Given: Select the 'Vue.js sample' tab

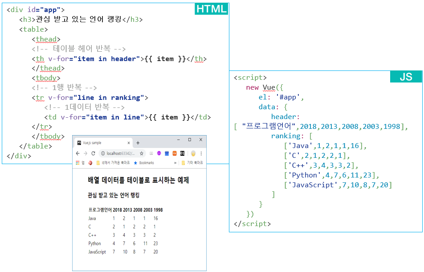Looking at the screenshot, I should 103,143.
